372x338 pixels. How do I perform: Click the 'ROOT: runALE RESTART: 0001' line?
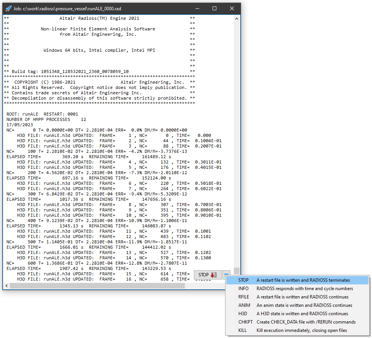[x=42, y=114]
